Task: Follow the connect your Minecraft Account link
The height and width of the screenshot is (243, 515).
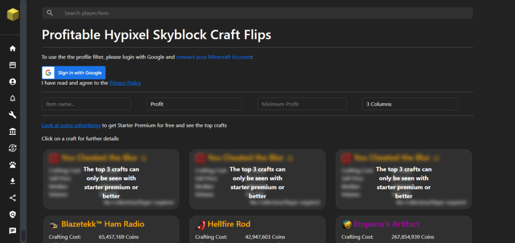Action: [x=214, y=57]
